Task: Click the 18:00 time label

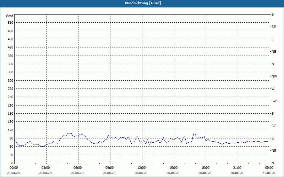Action: 206,168
